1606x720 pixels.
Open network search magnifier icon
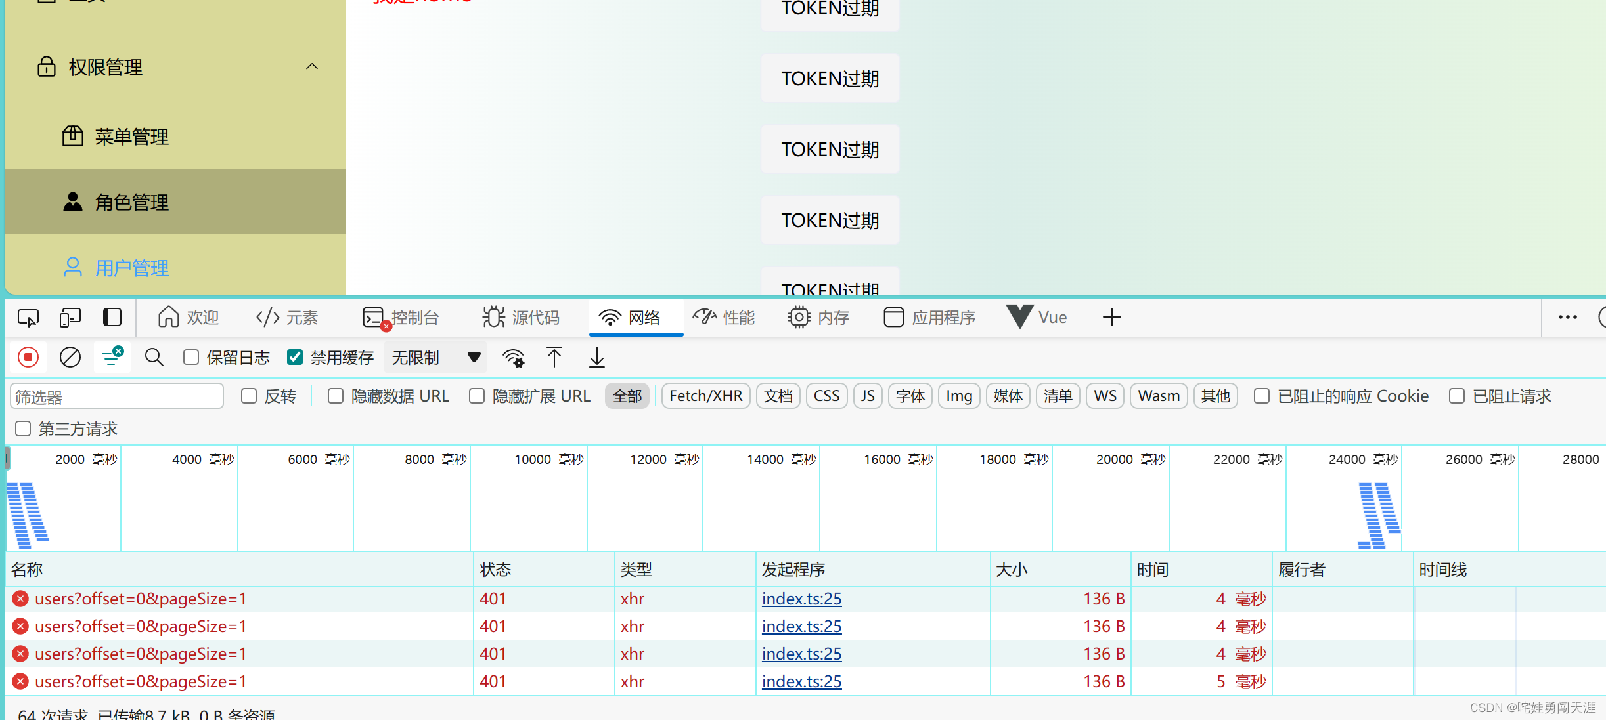(154, 358)
